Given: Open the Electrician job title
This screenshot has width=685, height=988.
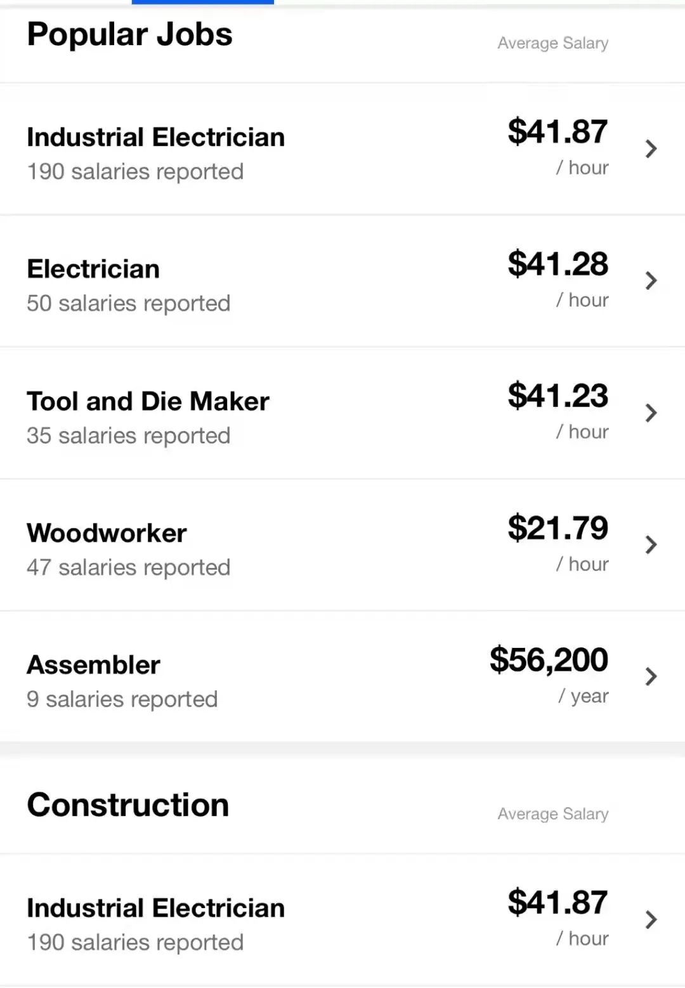Looking at the screenshot, I should (x=93, y=269).
